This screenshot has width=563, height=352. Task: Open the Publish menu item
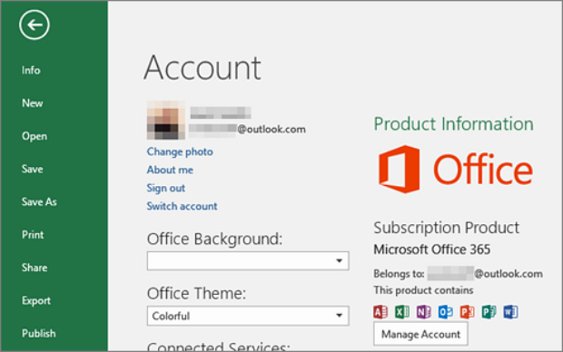[x=39, y=333]
